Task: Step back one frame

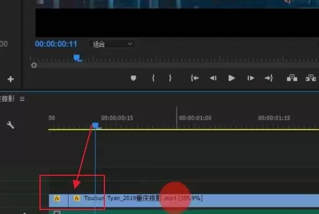Action: [x=213, y=78]
